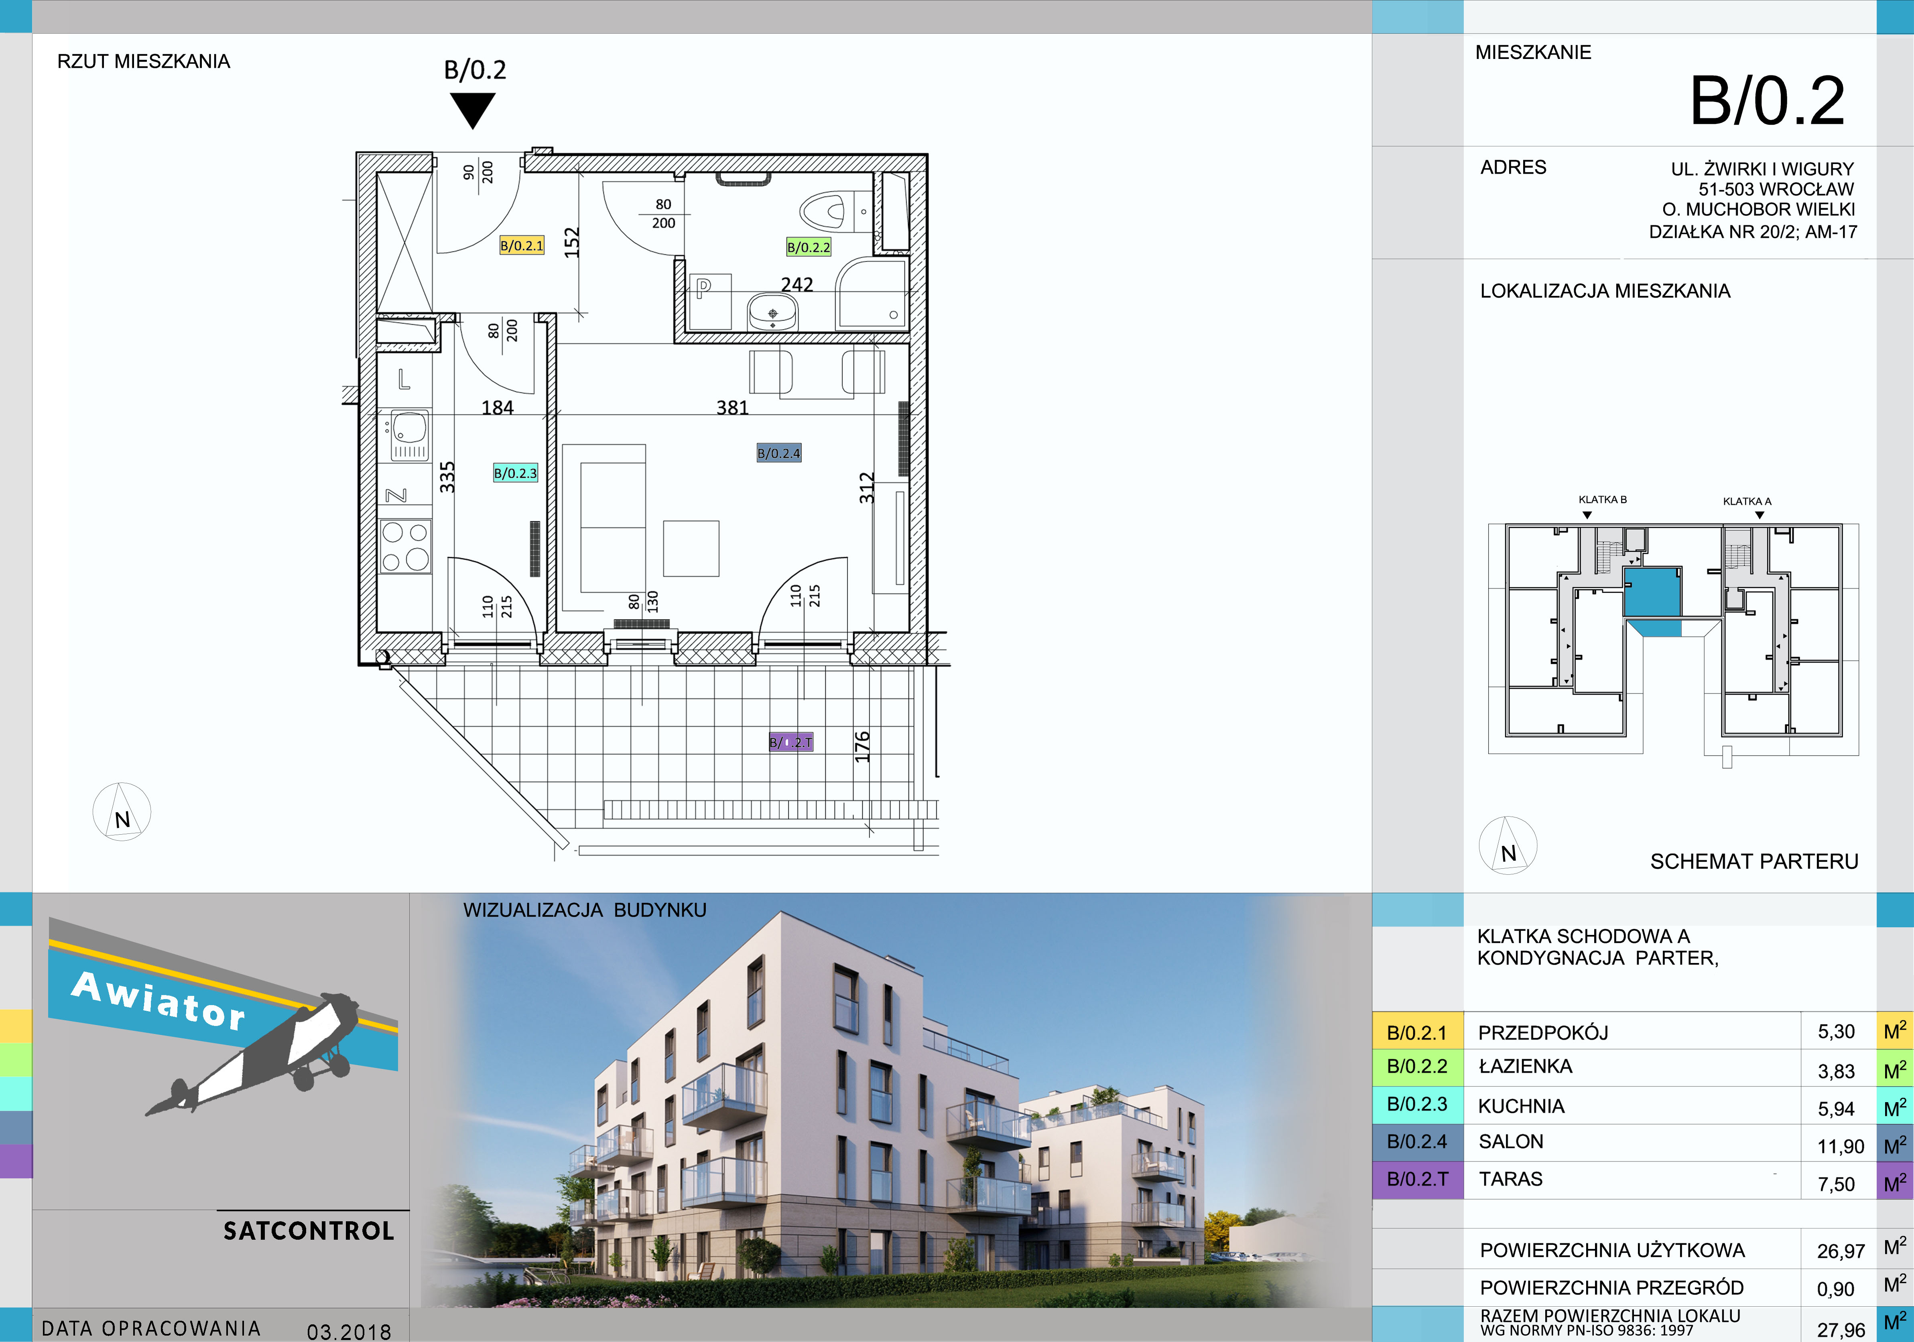The height and width of the screenshot is (1342, 1914).
Task: Click POWIERZCHNIA PRZEGRÓD label
Action: pyautogui.click(x=1611, y=1287)
